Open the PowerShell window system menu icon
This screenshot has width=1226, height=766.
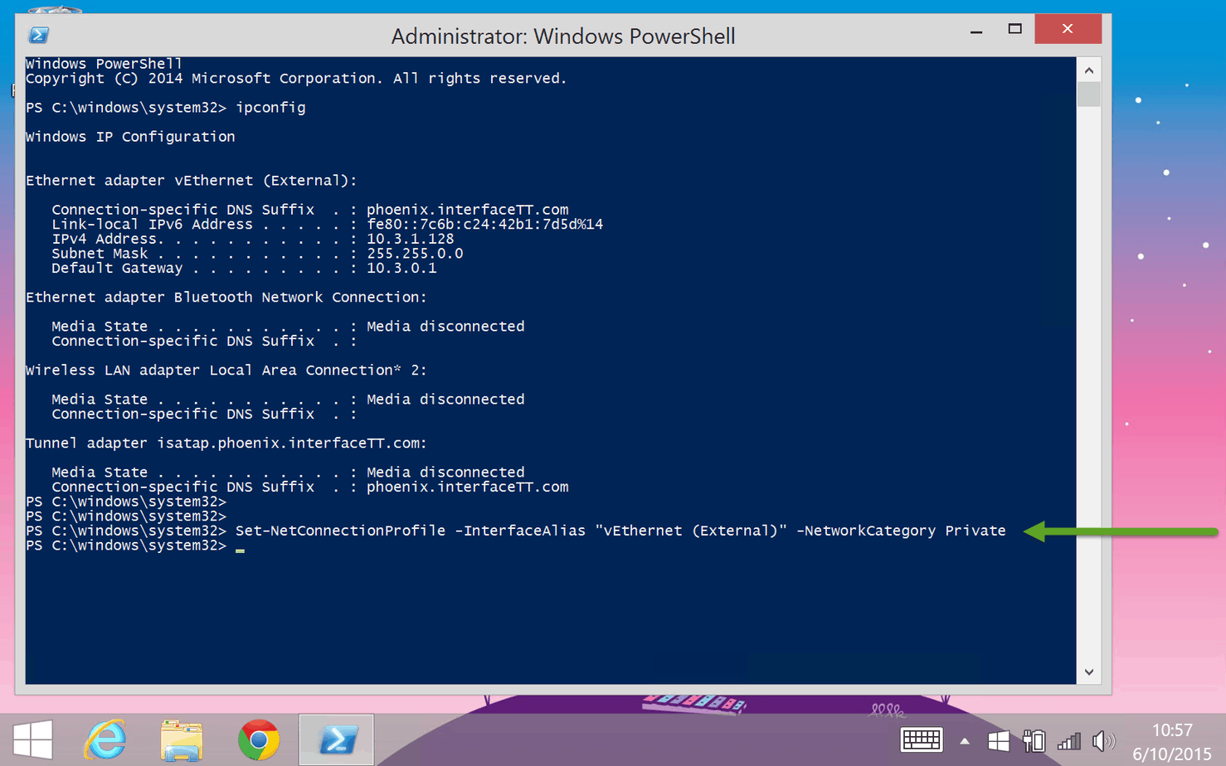38,35
